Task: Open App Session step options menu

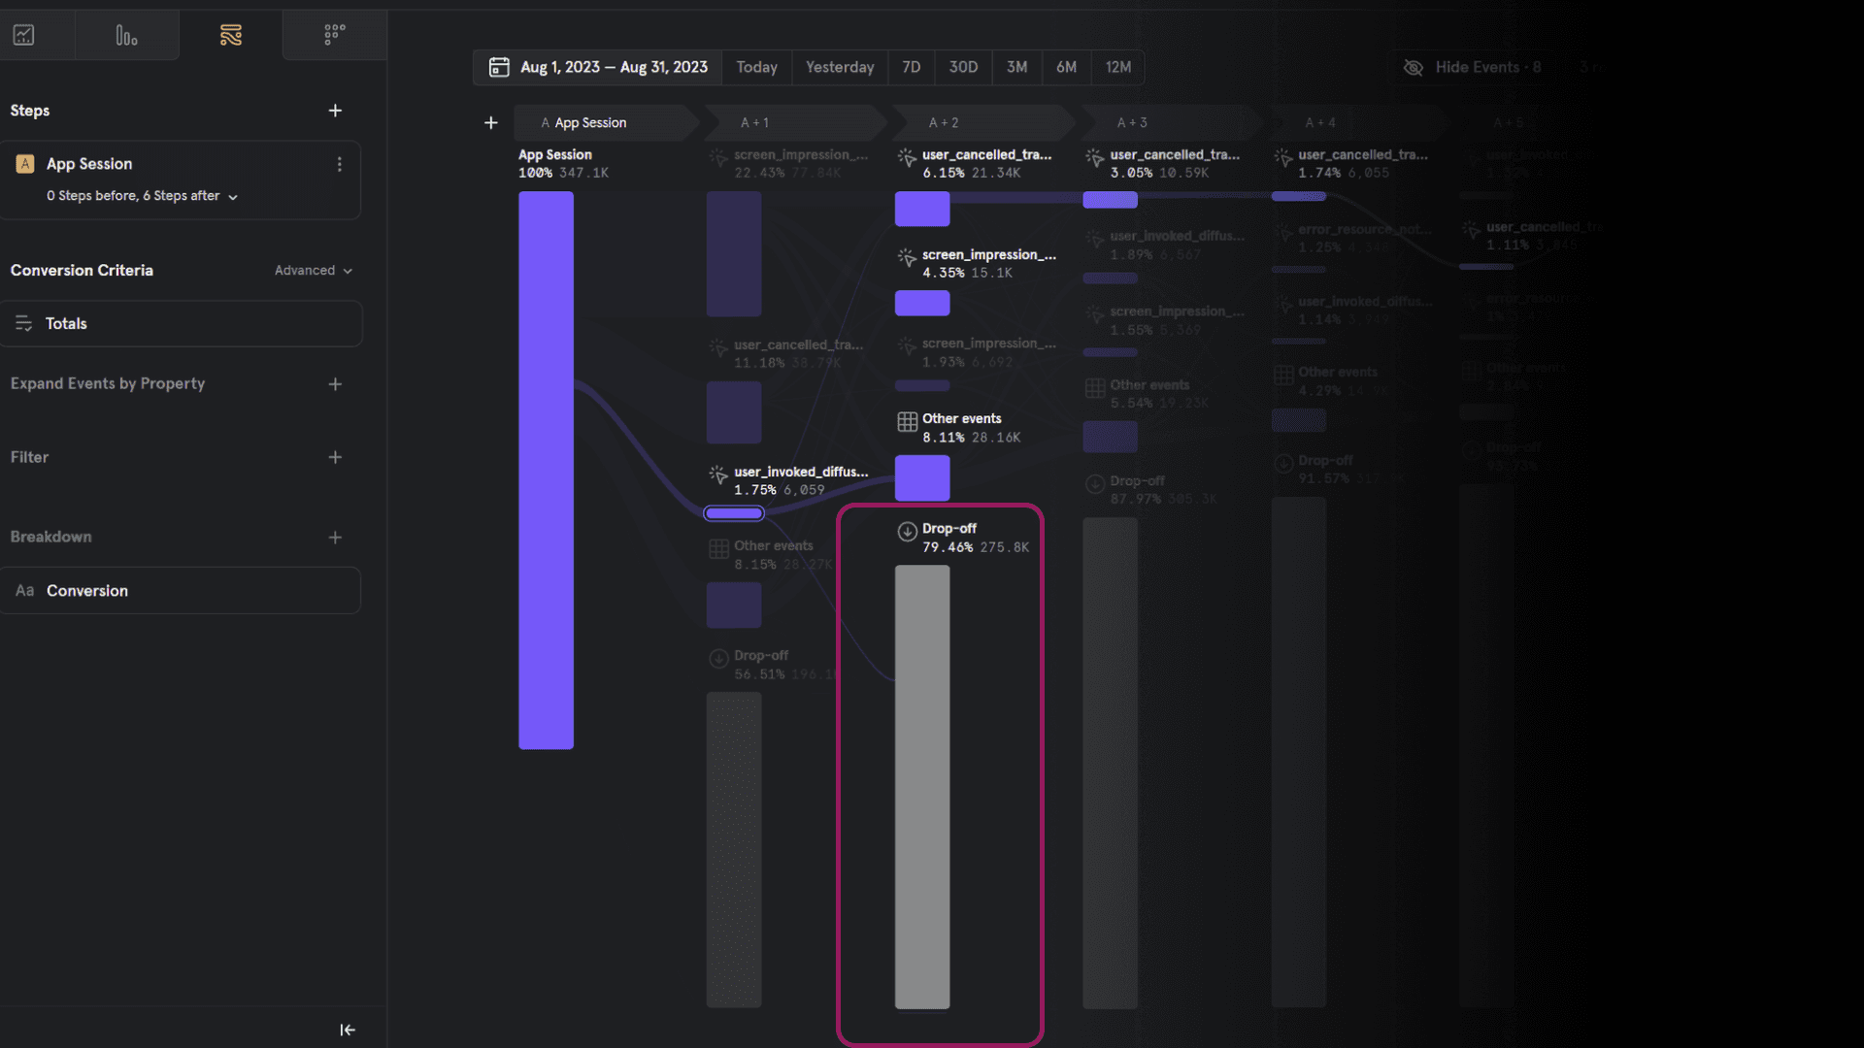Action: pyautogui.click(x=339, y=164)
